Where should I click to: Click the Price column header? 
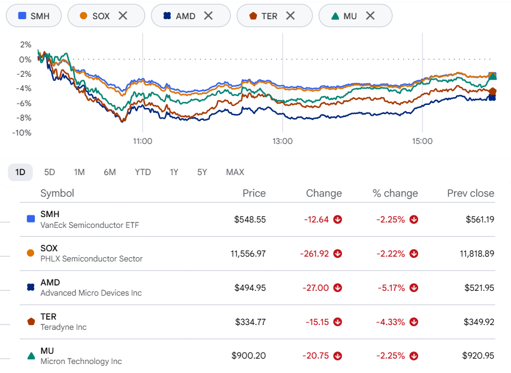click(254, 193)
